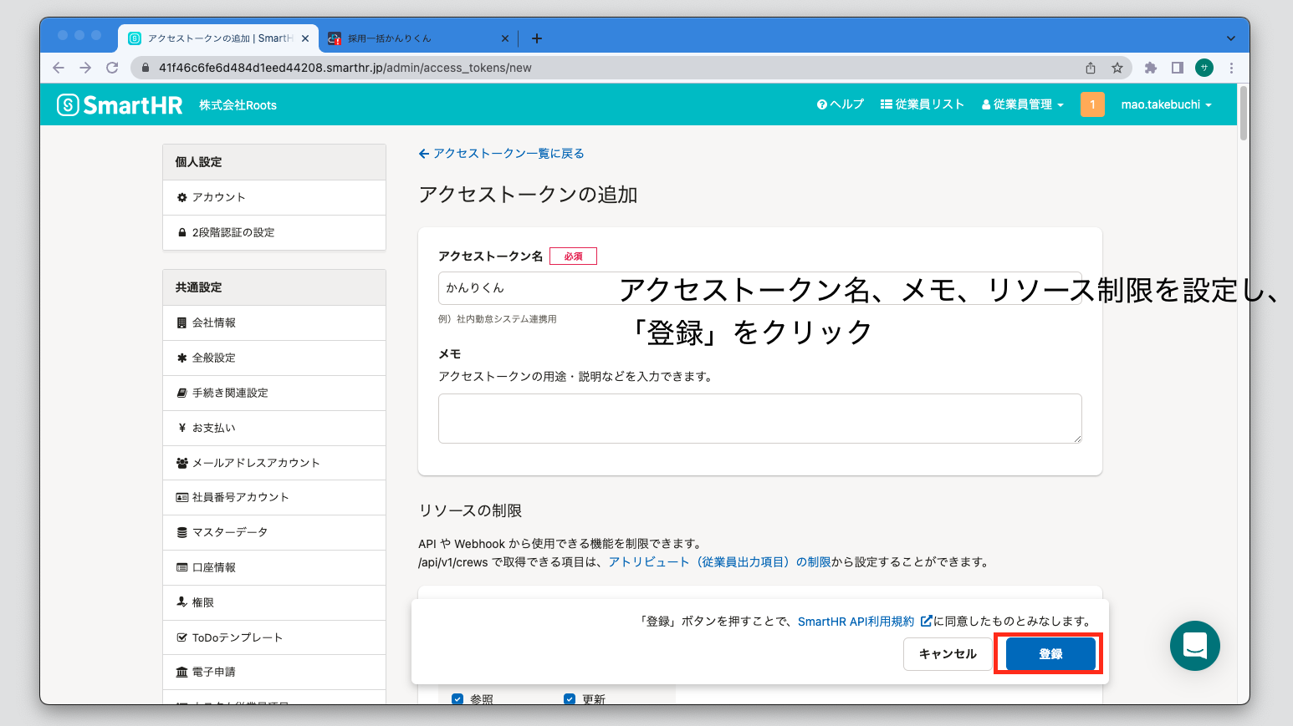Open お支払い in the sidebar
This screenshot has height=726, width=1293.
click(274, 428)
